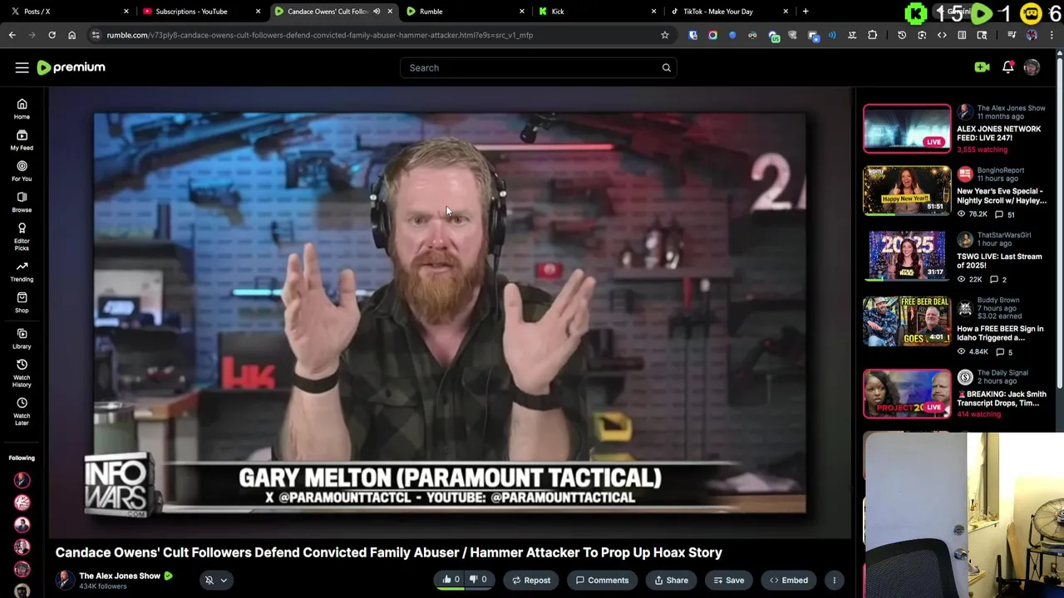Open Browse in the sidebar
Image resolution: width=1064 pixels, height=598 pixels.
(22, 202)
